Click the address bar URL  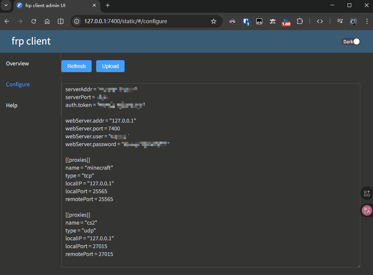pyautogui.click(x=126, y=21)
